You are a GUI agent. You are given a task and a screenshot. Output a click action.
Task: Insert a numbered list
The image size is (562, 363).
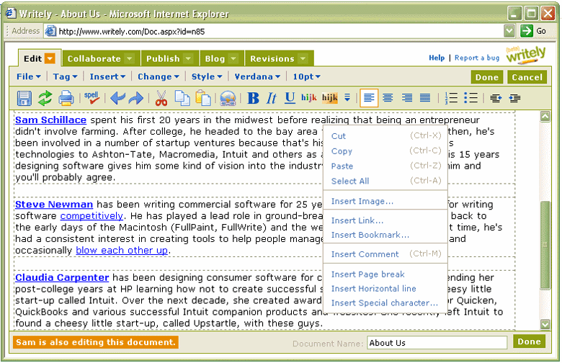pyautogui.click(x=451, y=97)
